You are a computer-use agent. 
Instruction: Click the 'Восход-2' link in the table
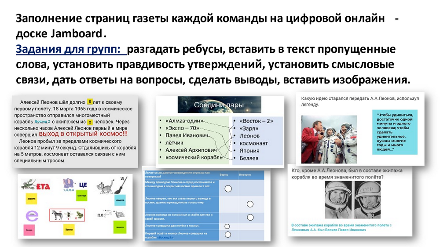coord(165,237)
